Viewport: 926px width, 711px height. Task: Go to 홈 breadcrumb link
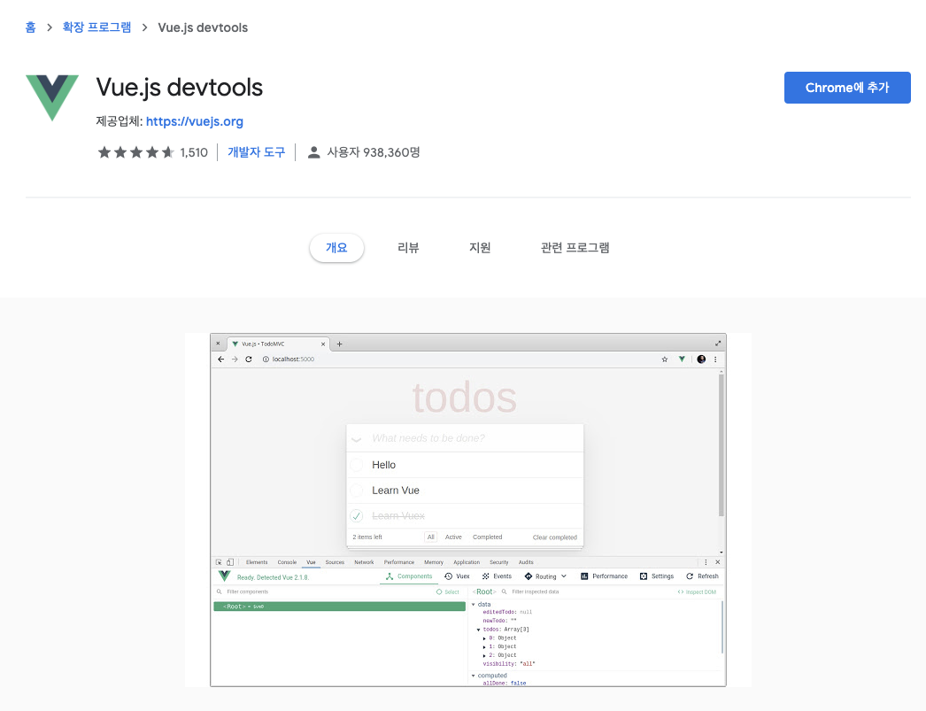pos(31,27)
